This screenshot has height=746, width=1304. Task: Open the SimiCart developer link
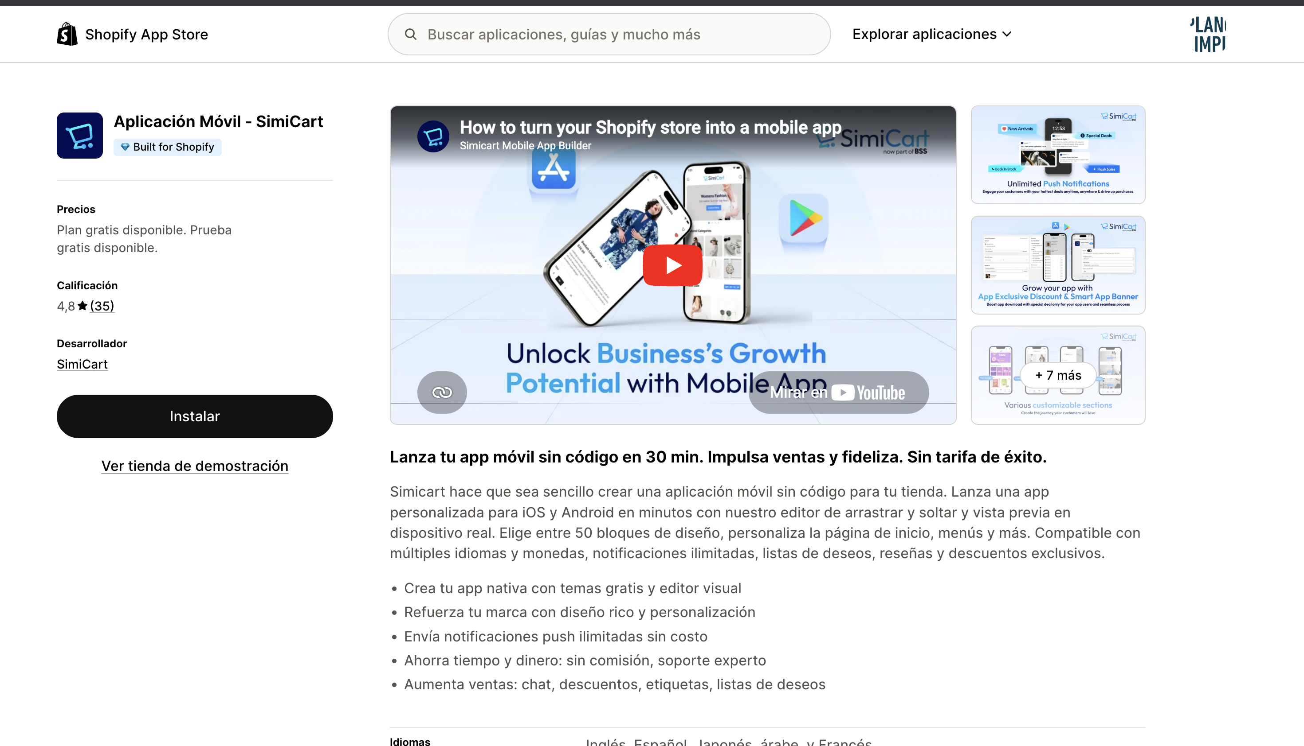click(82, 364)
